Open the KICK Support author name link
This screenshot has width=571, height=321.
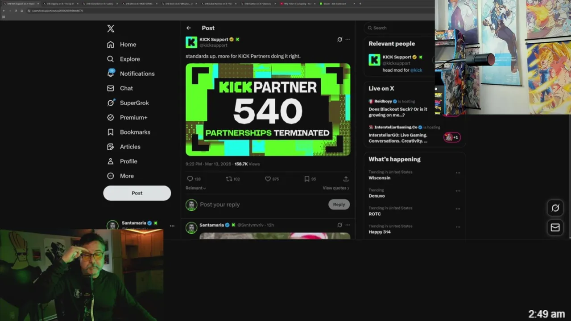pos(214,39)
